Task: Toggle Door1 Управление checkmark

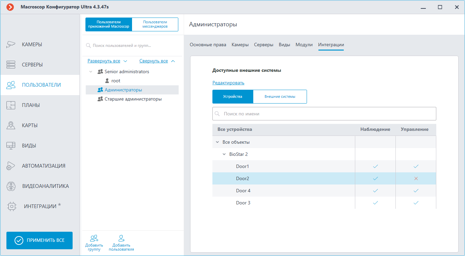Action: 416,167
